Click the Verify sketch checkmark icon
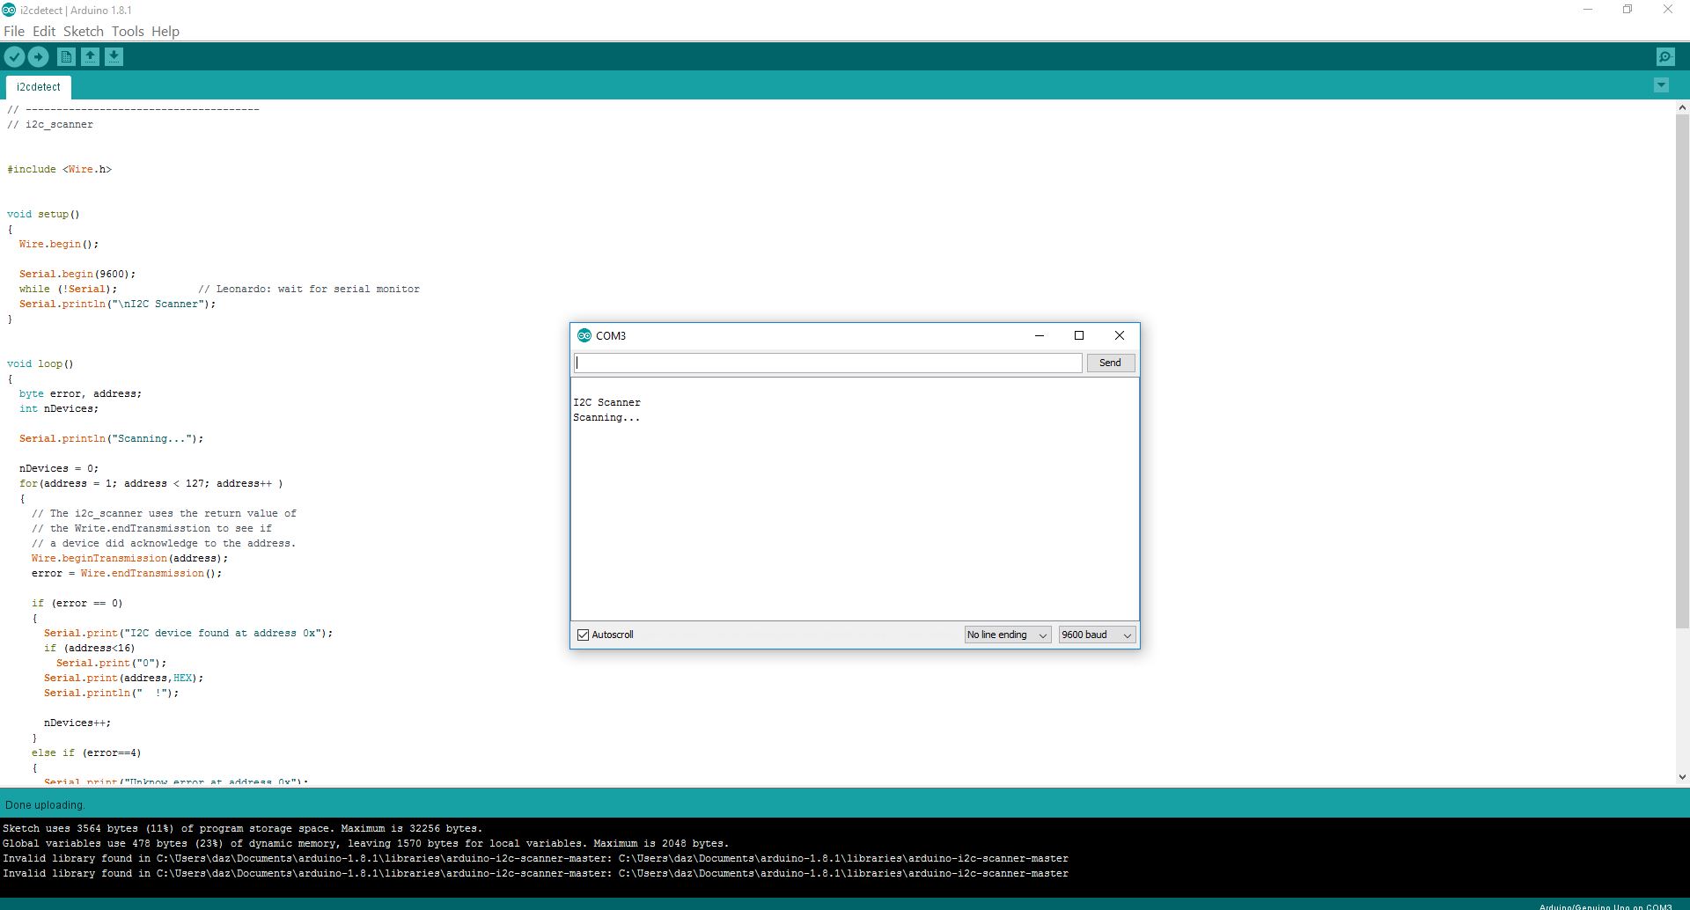Viewport: 1690px width, 910px height. 15,57
